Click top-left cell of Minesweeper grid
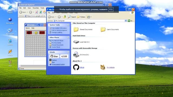Image resolution: width=173 pixels, height=97 pixels. (x=27, y=37)
